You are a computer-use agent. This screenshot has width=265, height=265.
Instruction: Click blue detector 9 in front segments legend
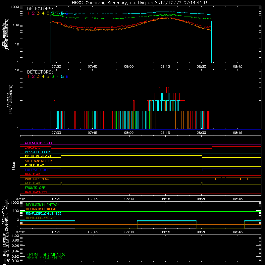click(67, 13)
